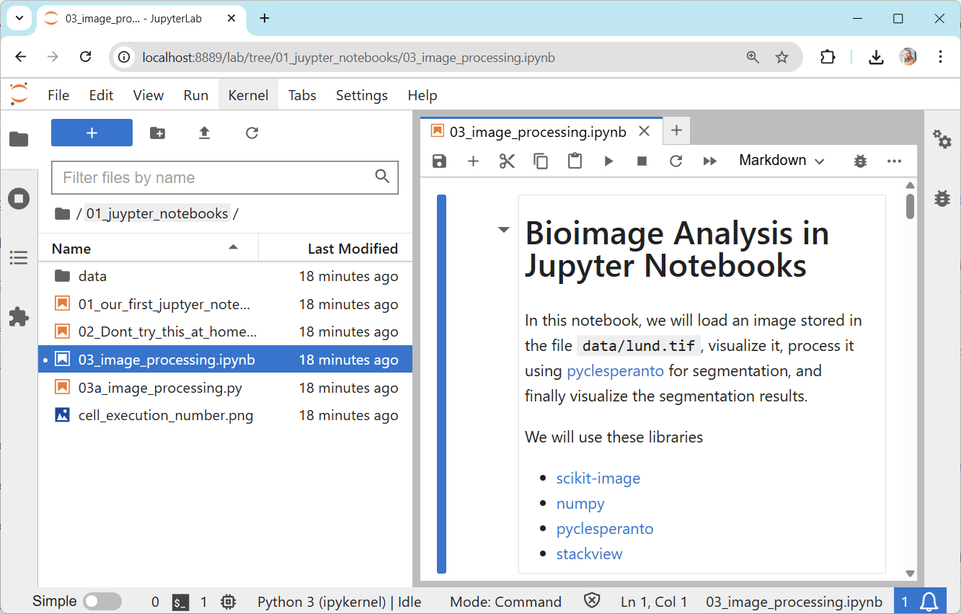
Task: Cut the selected cell with scissors icon
Action: pyautogui.click(x=507, y=161)
